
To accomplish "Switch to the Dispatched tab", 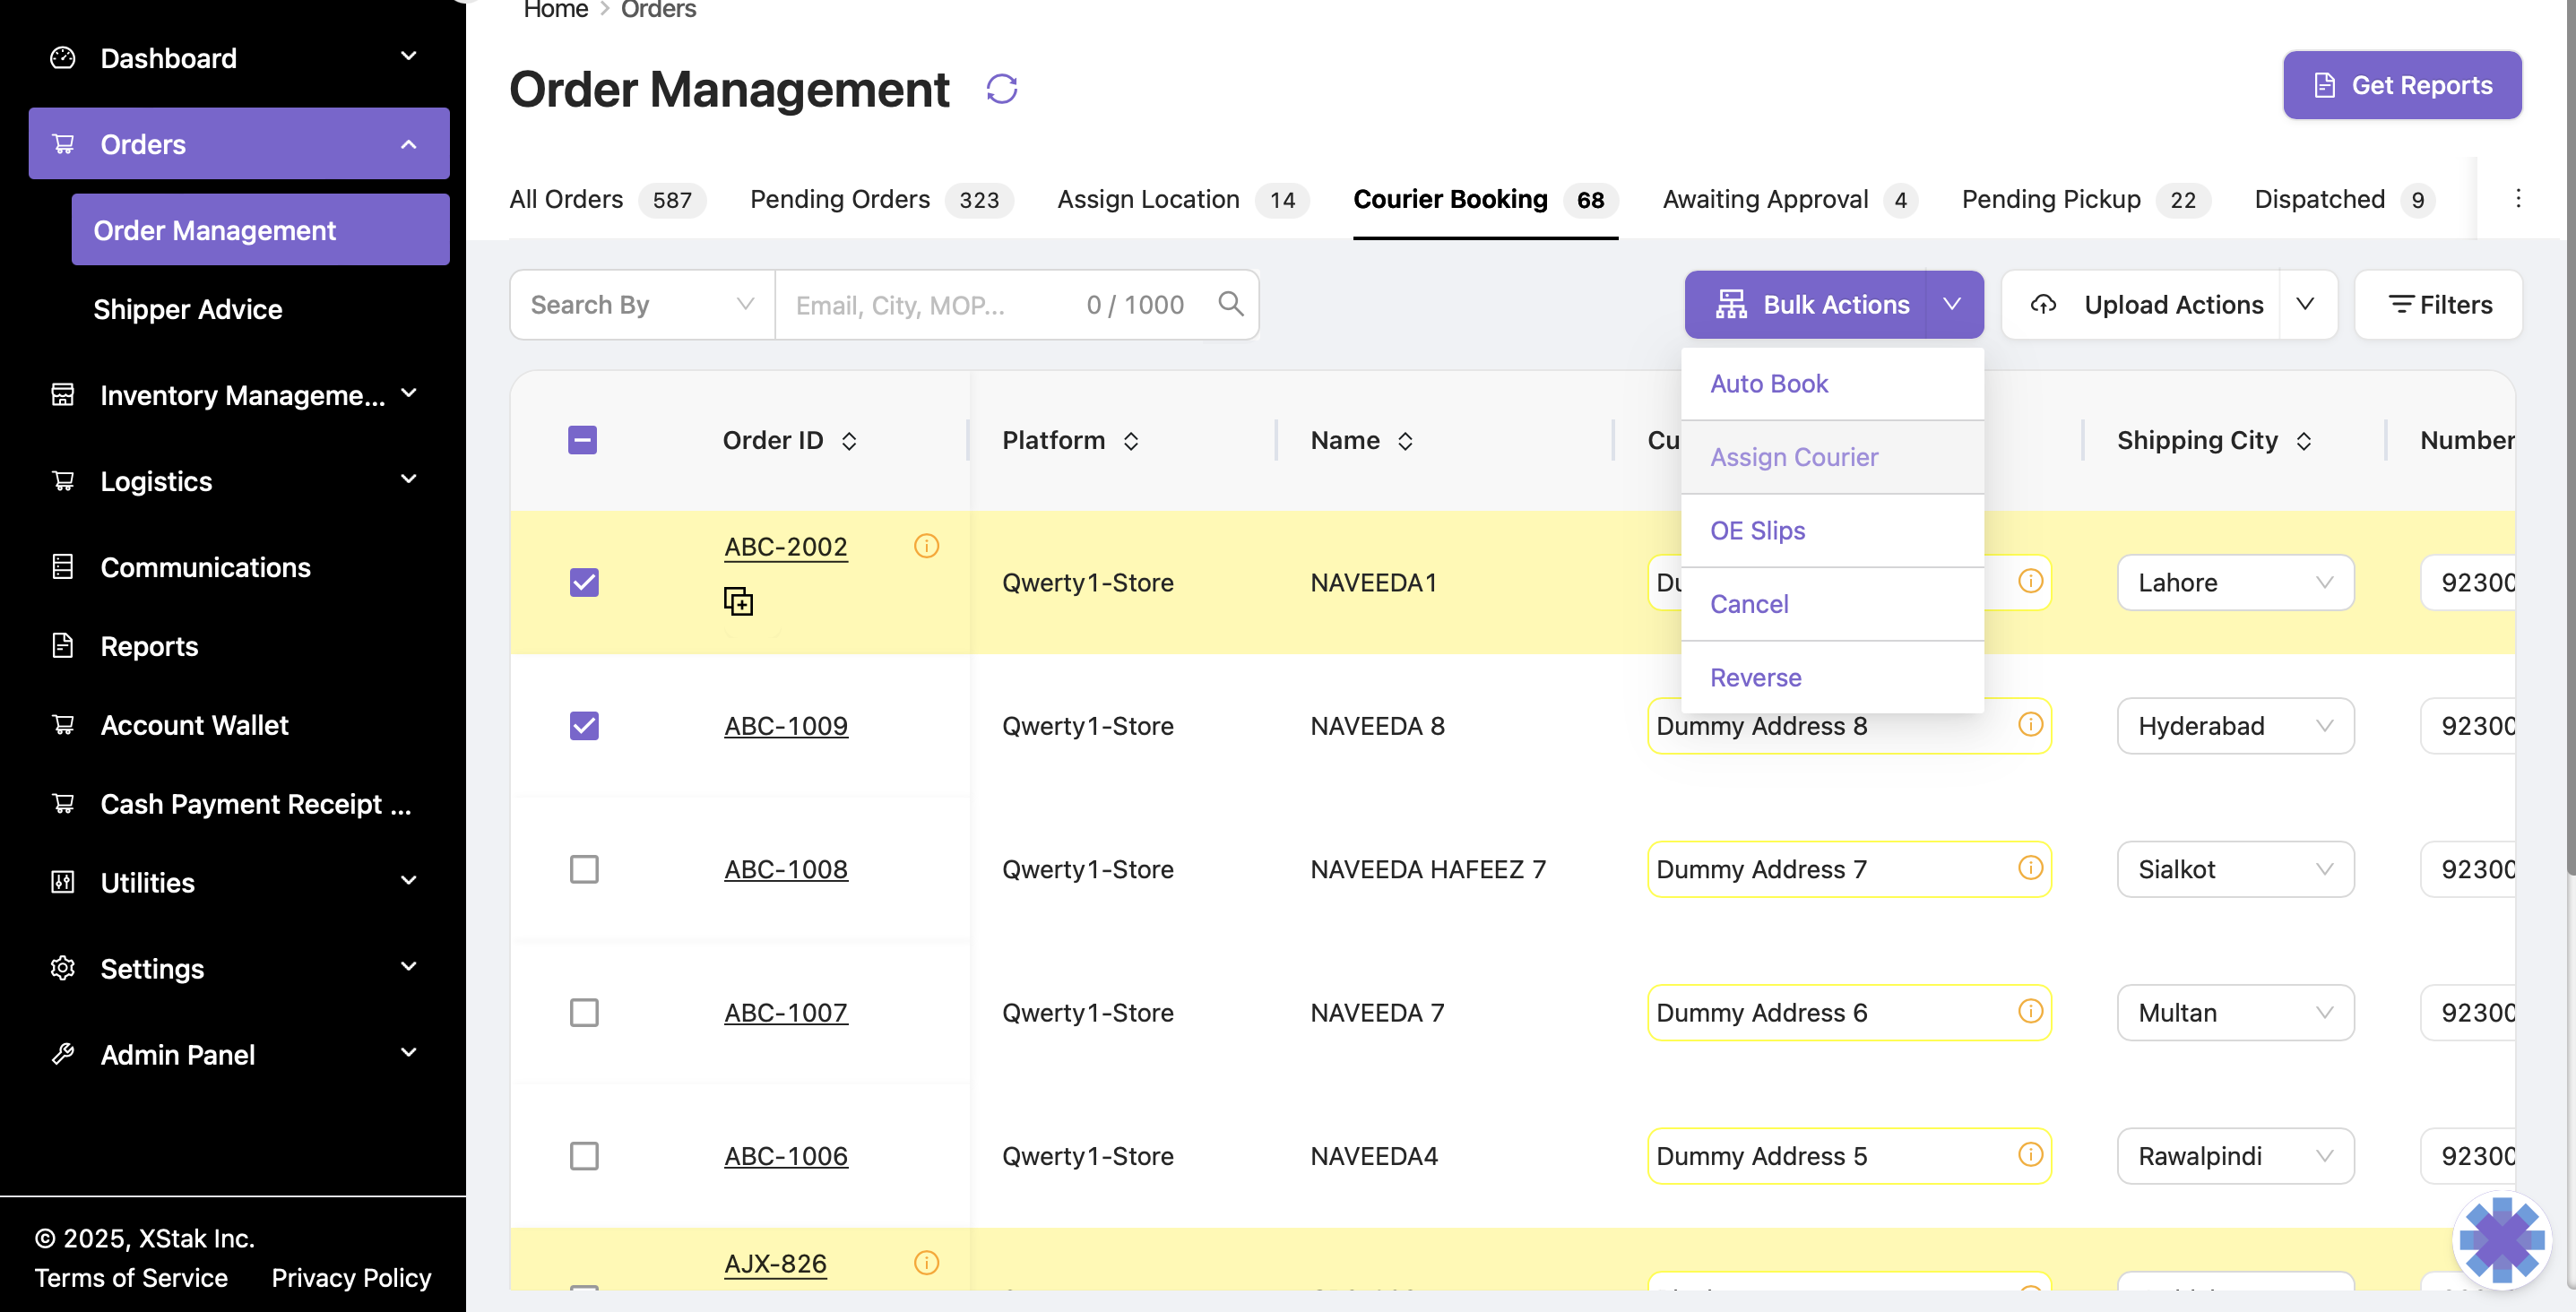I will tap(2345, 199).
